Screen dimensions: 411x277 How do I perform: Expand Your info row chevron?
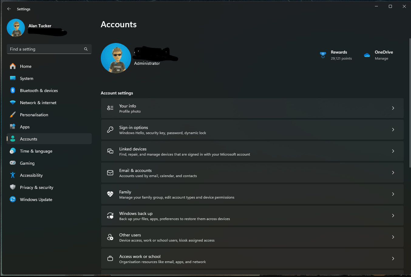tap(393, 108)
